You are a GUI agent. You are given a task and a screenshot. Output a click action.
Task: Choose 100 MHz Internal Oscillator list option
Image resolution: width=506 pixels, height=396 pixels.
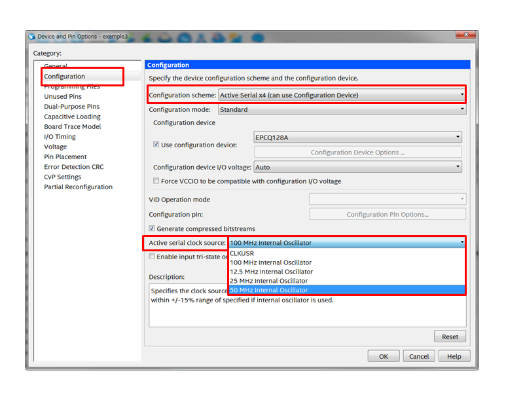pyautogui.click(x=346, y=262)
